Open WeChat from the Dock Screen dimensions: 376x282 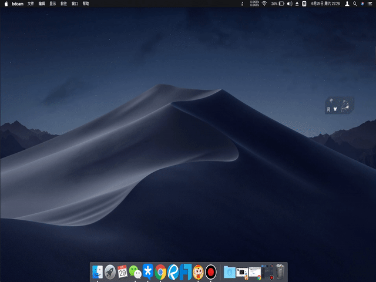click(x=135, y=272)
